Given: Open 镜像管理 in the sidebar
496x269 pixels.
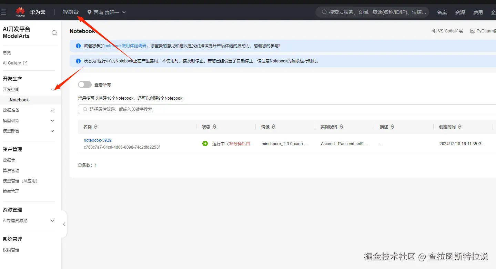Looking at the screenshot, I should (x=11, y=191).
